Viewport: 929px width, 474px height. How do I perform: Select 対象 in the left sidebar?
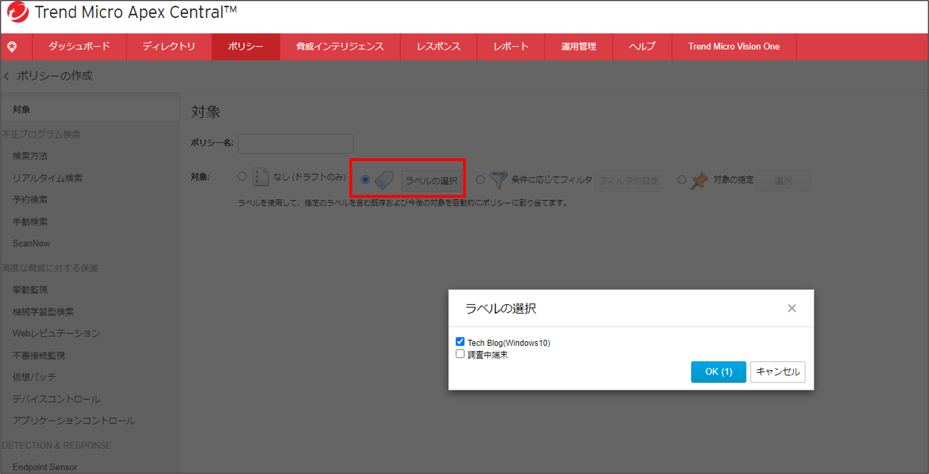coord(90,109)
